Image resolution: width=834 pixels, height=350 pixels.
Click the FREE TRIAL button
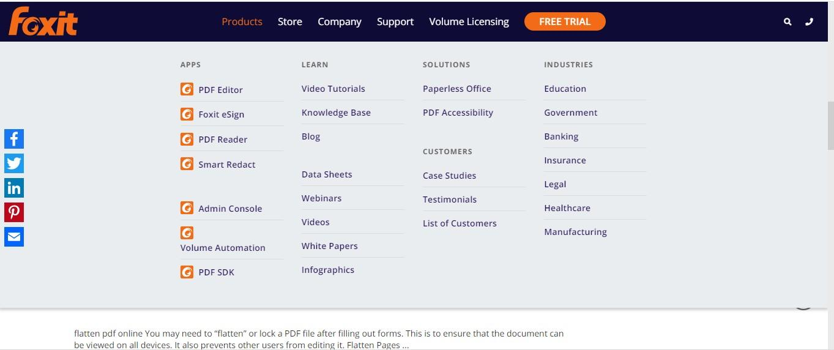(565, 21)
